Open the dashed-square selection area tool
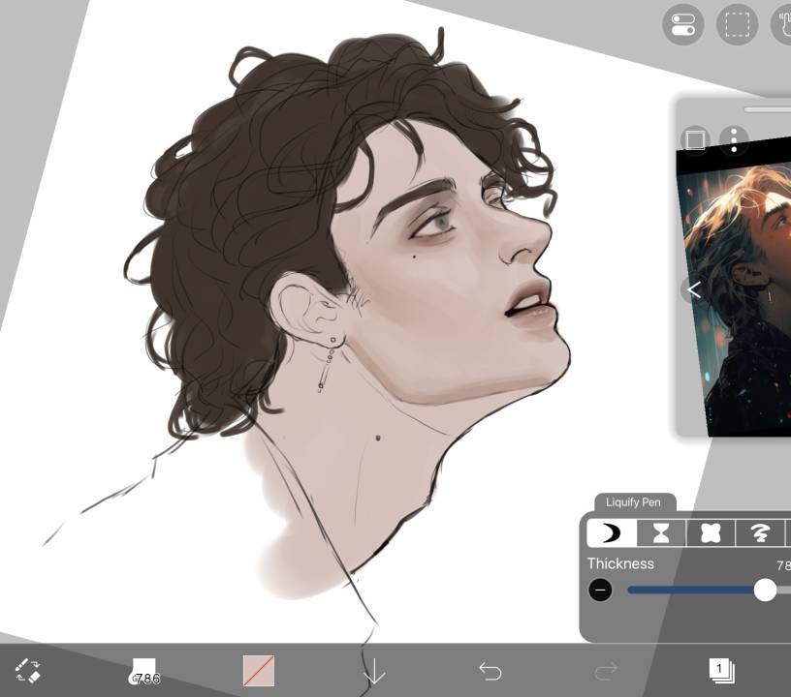791x697 pixels. (737, 24)
